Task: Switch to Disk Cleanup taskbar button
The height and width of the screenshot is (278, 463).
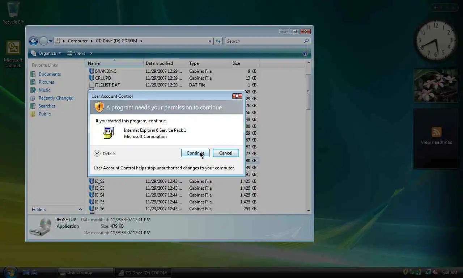Action: pyautogui.click(x=86, y=273)
